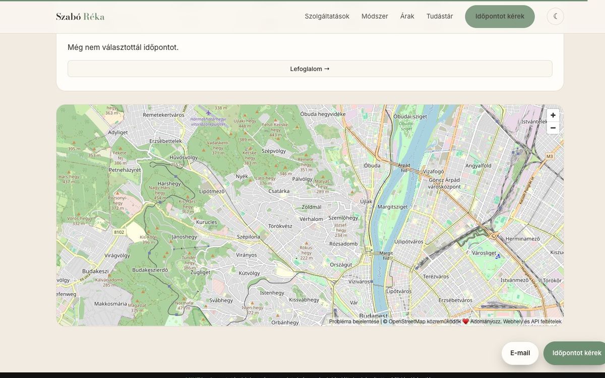This screenshot has width=605, height=378.
Task: Click the text "Még nem választottál időpontot."
Action: (x=123, y=47)
